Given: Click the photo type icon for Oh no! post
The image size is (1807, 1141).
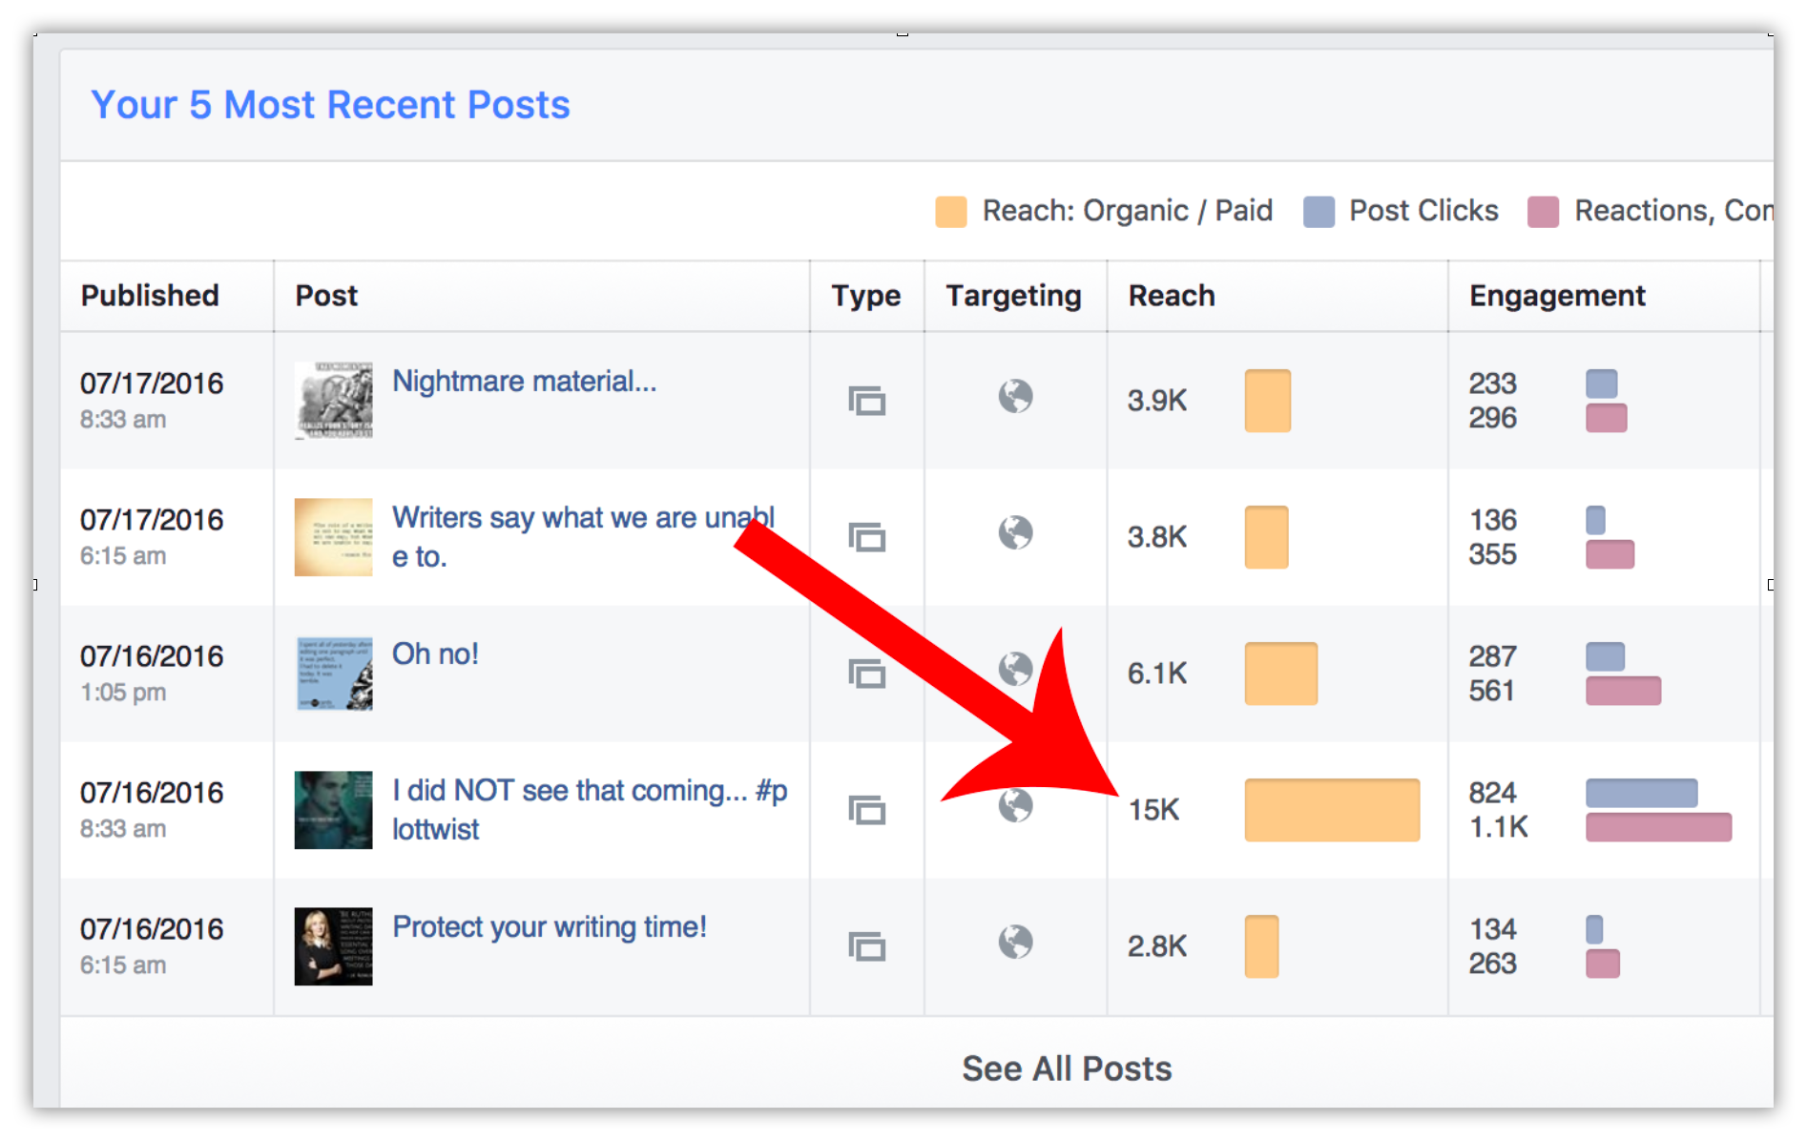Looking at the screenshot, I should click(x=866, y=674).
